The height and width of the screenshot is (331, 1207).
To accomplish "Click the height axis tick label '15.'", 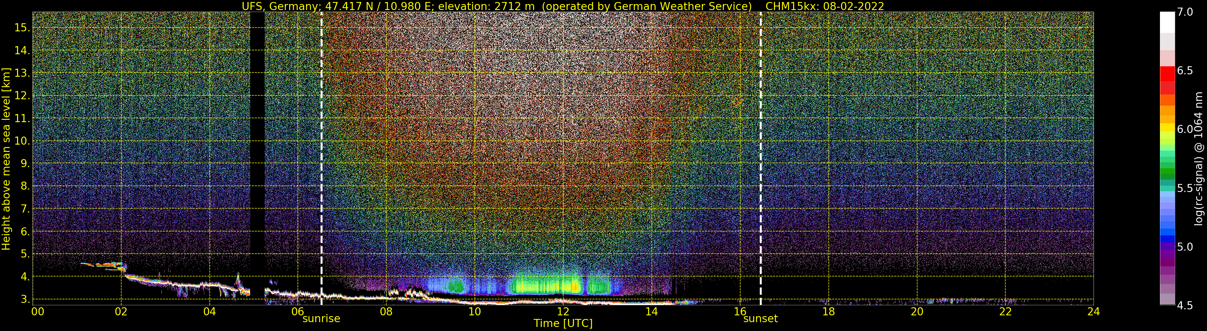I will (22, 28).
